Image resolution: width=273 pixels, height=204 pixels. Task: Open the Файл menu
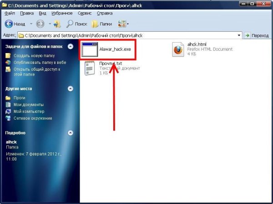click(10, 13)
